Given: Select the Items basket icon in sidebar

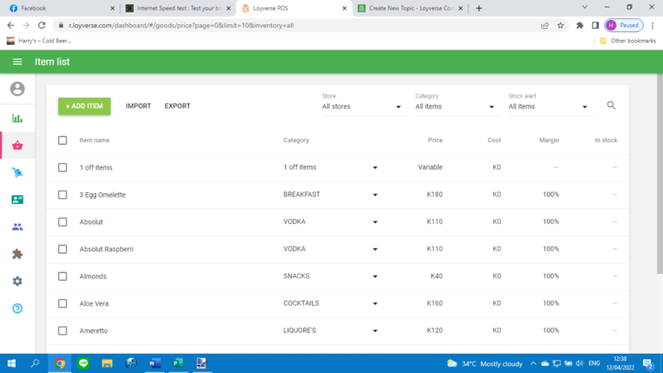Looking at the screenshot, I should [x=17, y=145].
